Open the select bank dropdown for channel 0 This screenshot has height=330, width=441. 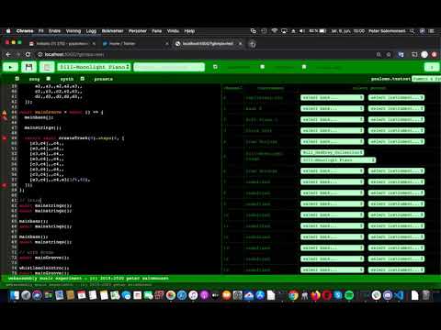332,97
